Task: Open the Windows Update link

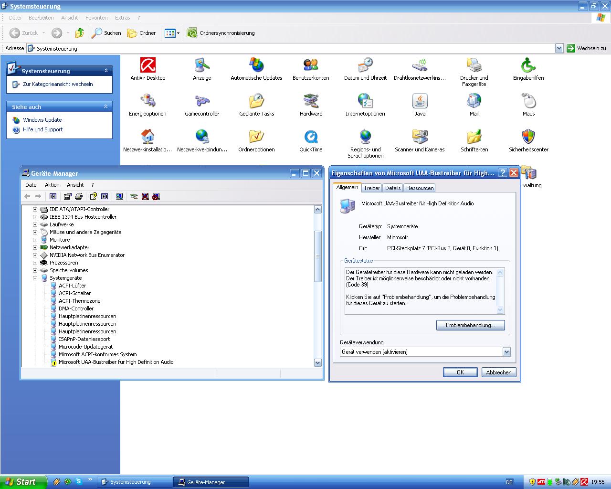Action: (x=42, y=120)
